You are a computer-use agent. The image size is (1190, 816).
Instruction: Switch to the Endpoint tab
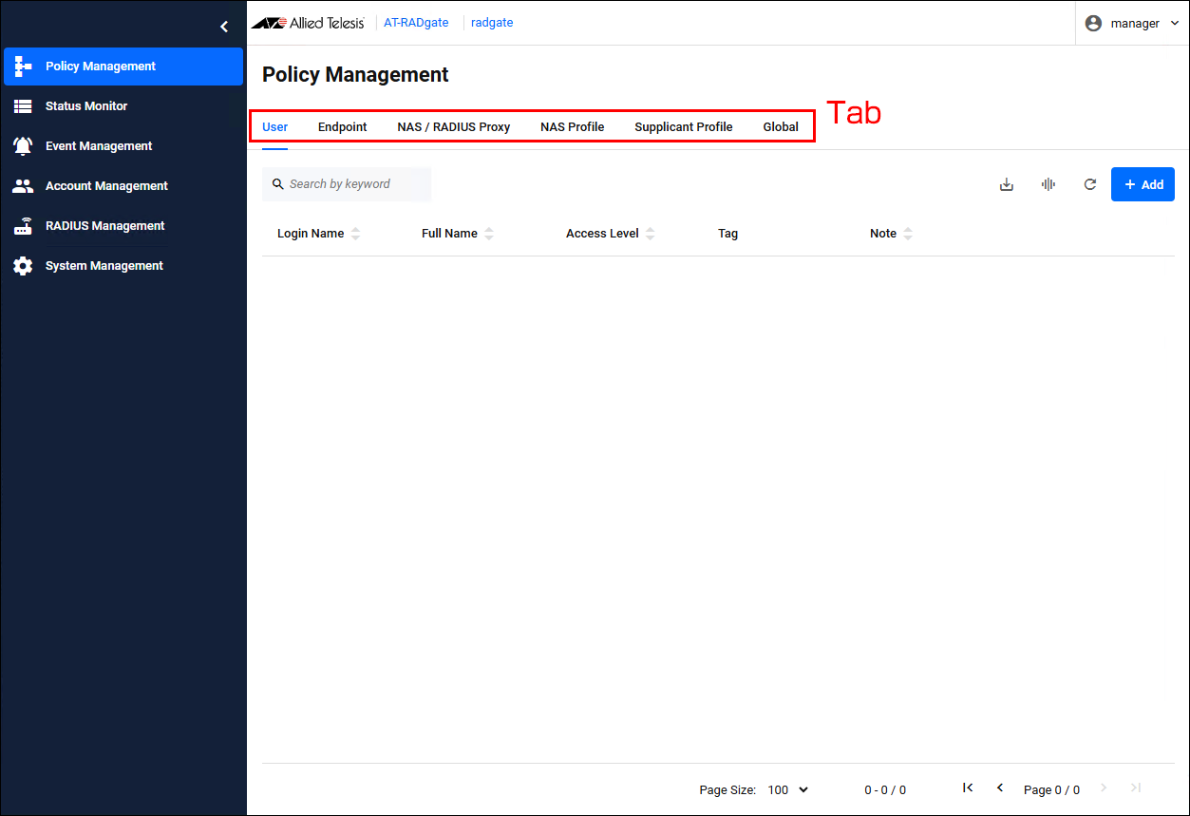tap(342, 127)
